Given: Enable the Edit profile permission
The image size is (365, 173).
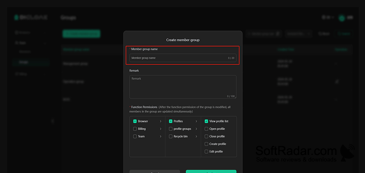Looking at the screenshot, I should (x=206, y=151).
